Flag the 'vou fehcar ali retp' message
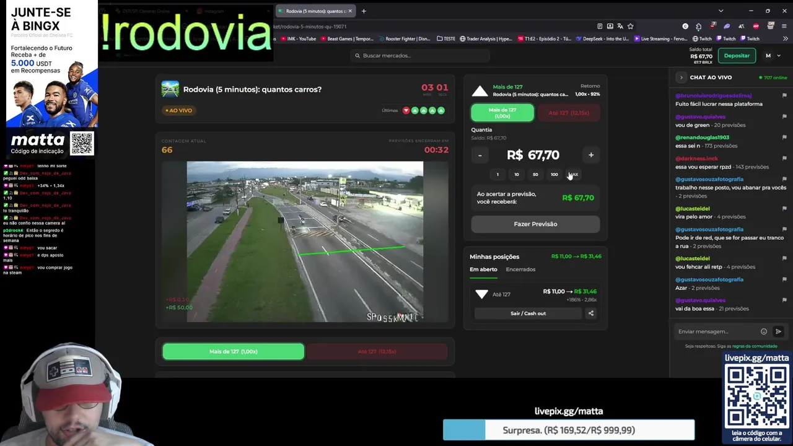The image size is (793, 446). tap(784, 258)
